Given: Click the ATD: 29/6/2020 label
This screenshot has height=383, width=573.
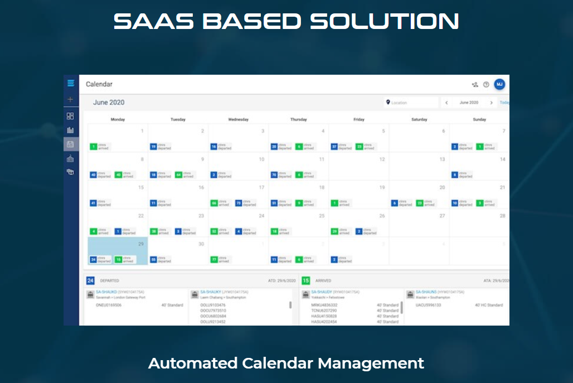Looking at the screenshot, I should pyautogui.click(x=281, y=280).
